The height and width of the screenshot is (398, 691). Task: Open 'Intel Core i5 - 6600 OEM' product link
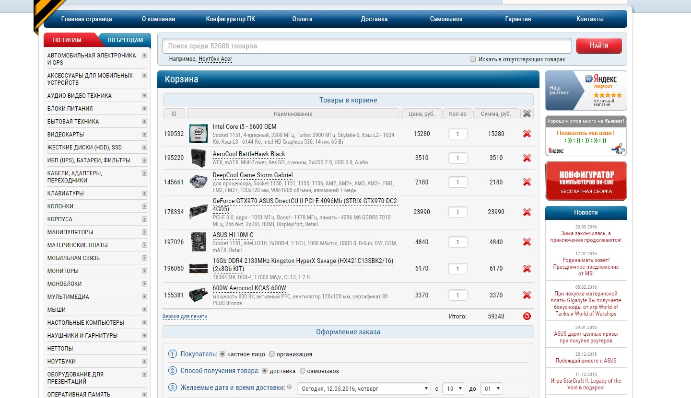click(x=245, y=127)
